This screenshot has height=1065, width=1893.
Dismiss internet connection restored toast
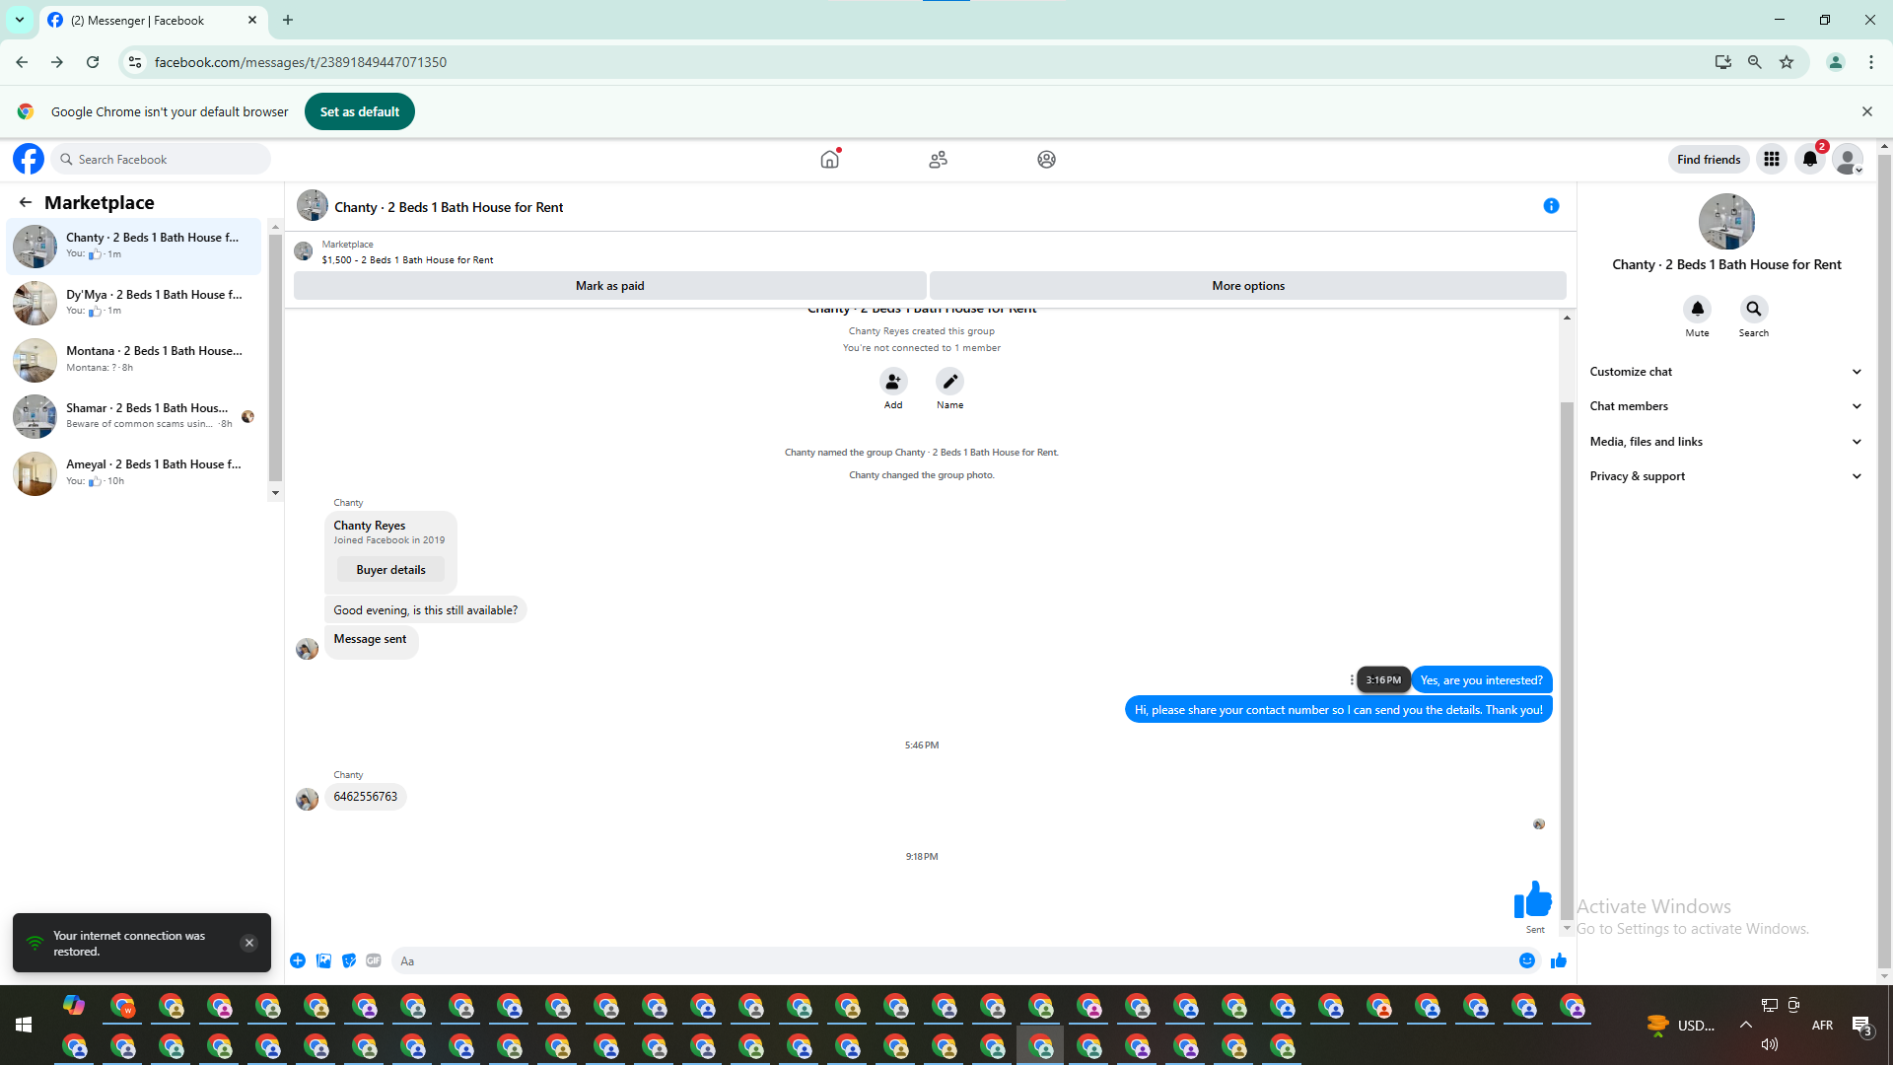click(x=249, y=943)
